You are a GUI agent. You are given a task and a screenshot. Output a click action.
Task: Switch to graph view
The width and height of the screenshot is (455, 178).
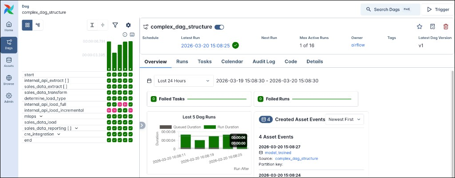[x=38, y=25]
